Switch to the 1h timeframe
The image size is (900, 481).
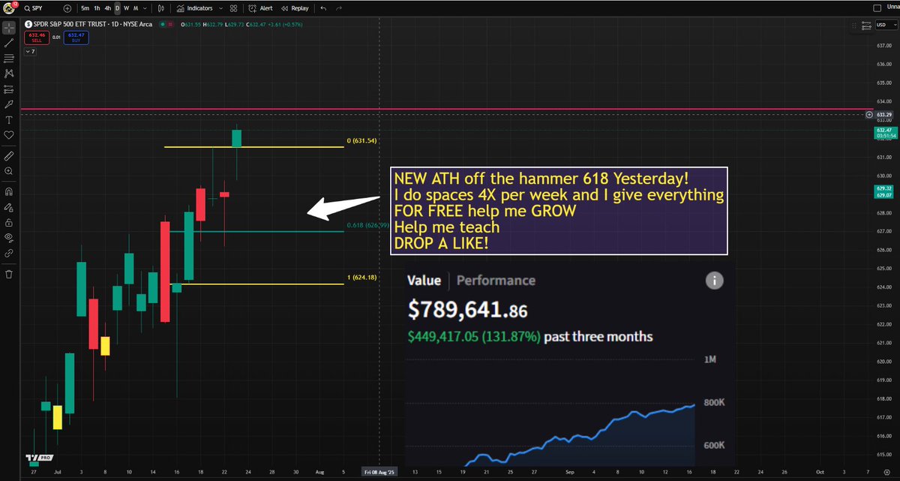coord(97,8)
